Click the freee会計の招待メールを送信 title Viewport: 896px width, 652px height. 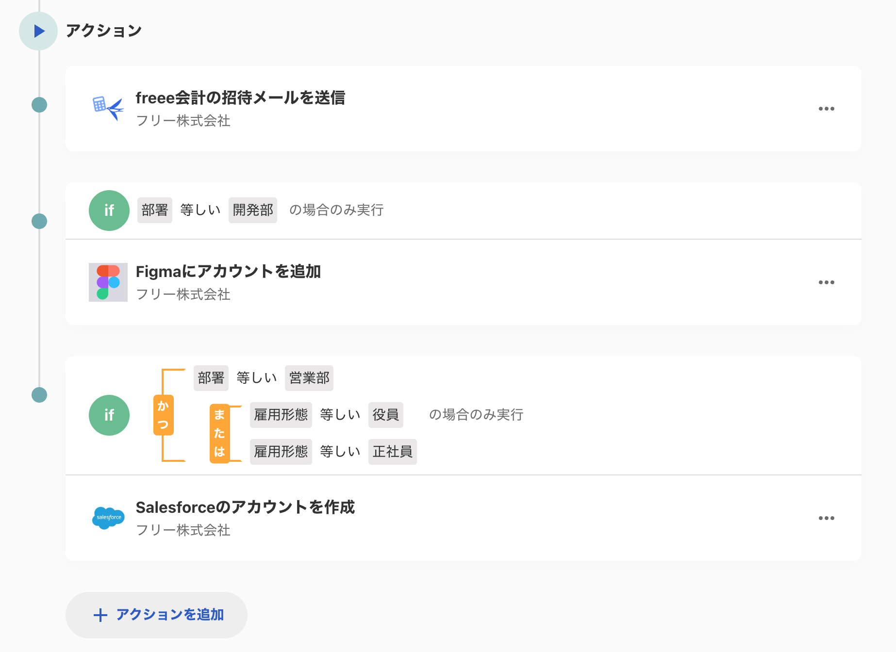point(240,98)
